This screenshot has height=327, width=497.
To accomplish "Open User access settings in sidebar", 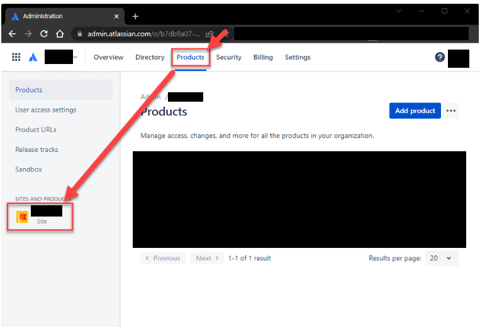I will click(46, 110).
